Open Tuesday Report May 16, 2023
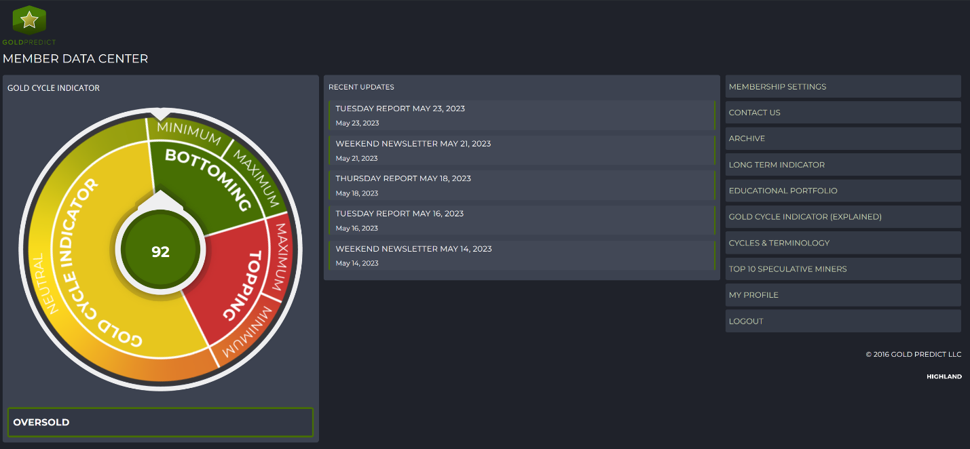The height and width of the screenshot is (449, 970). 399,214
